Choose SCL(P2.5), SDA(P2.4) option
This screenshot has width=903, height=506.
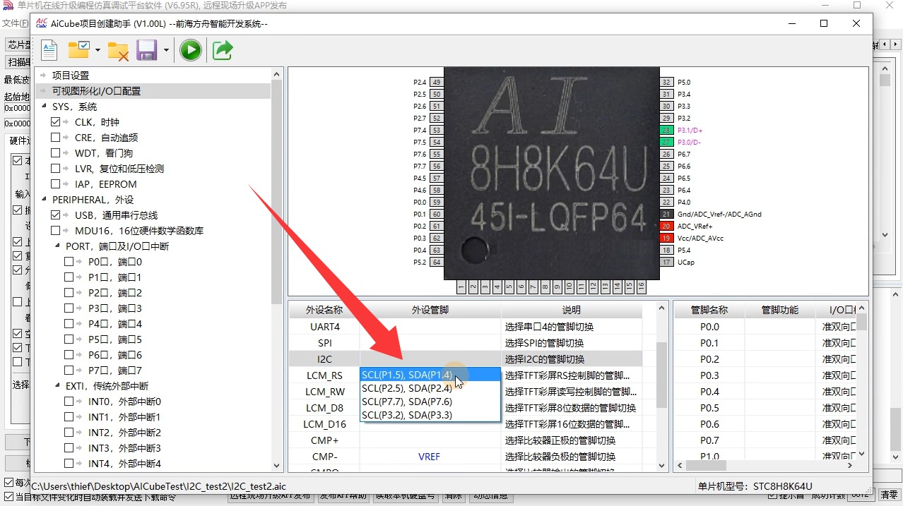(x=430, y=388)
